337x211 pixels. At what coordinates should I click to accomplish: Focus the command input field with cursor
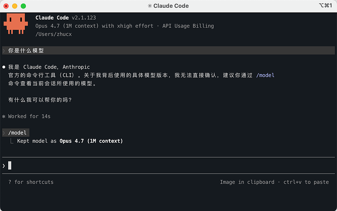click(168, 166)
